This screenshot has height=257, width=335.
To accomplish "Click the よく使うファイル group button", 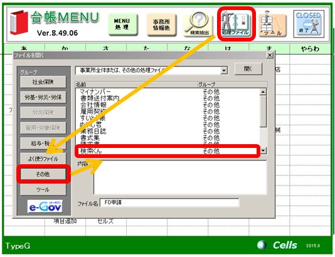I will (x=43, y=159).
